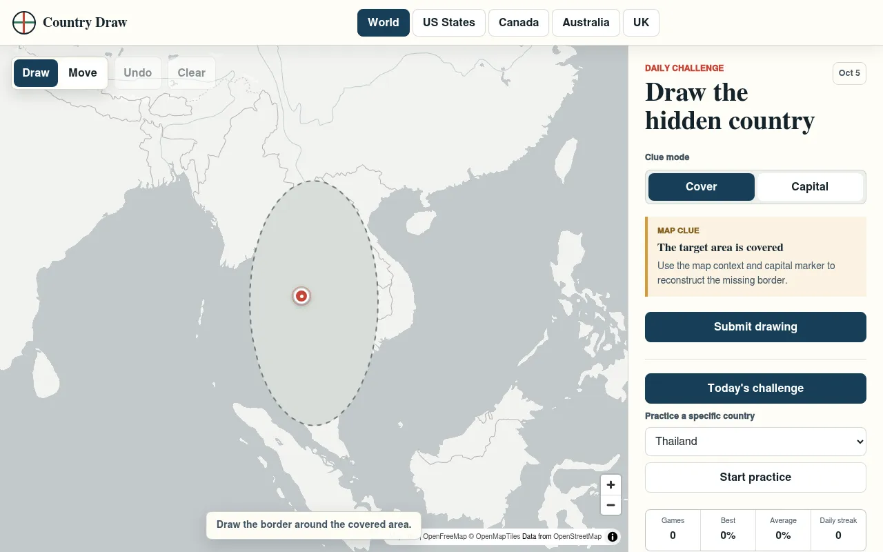The height and width of the screenshot is (552, 883).
Task: Switch to Canada tab
Action: (519, 23)
